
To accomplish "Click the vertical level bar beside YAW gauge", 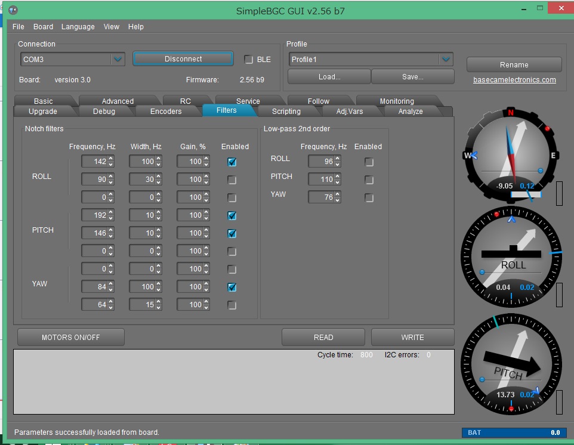I will coord(558,194).
